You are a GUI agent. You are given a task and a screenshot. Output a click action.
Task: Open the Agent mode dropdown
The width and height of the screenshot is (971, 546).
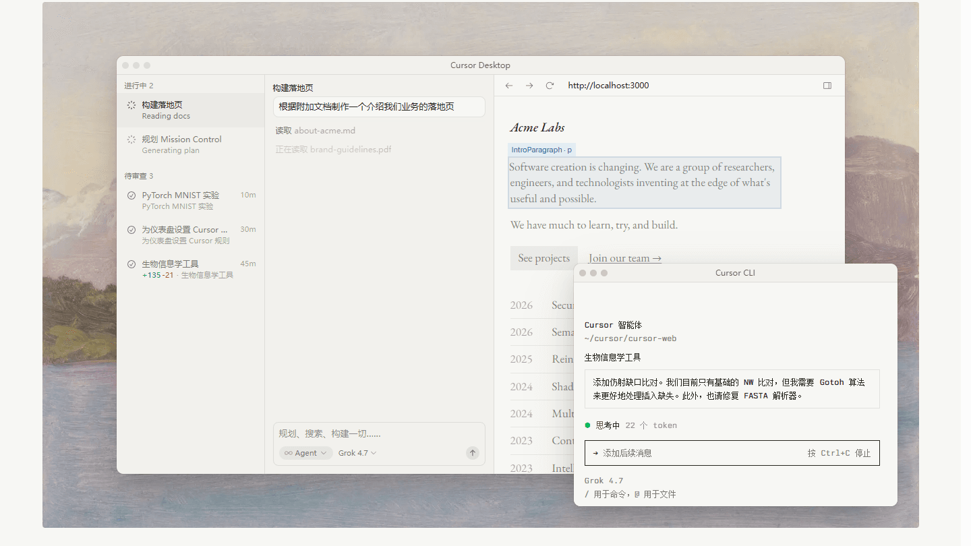(305, 453)
